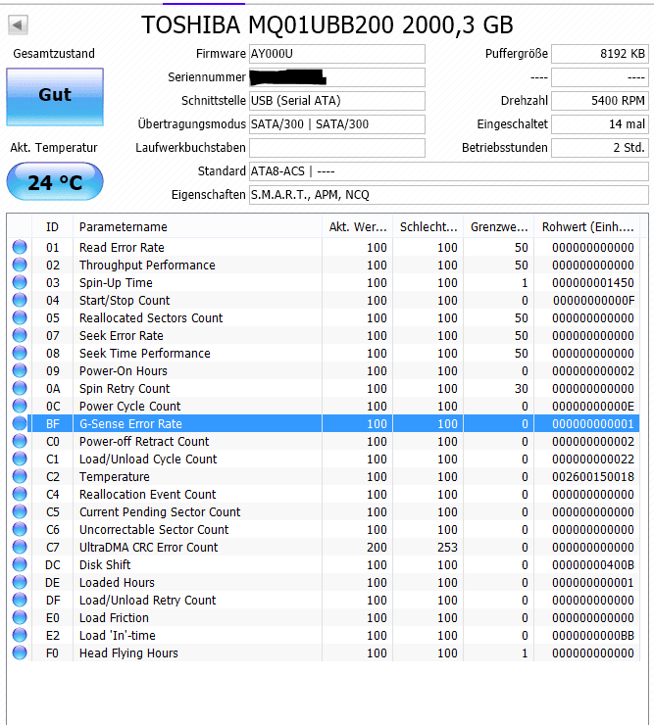Click the Puffergröße value 8192 KB
Screen dimensions: 654x725
600,54
